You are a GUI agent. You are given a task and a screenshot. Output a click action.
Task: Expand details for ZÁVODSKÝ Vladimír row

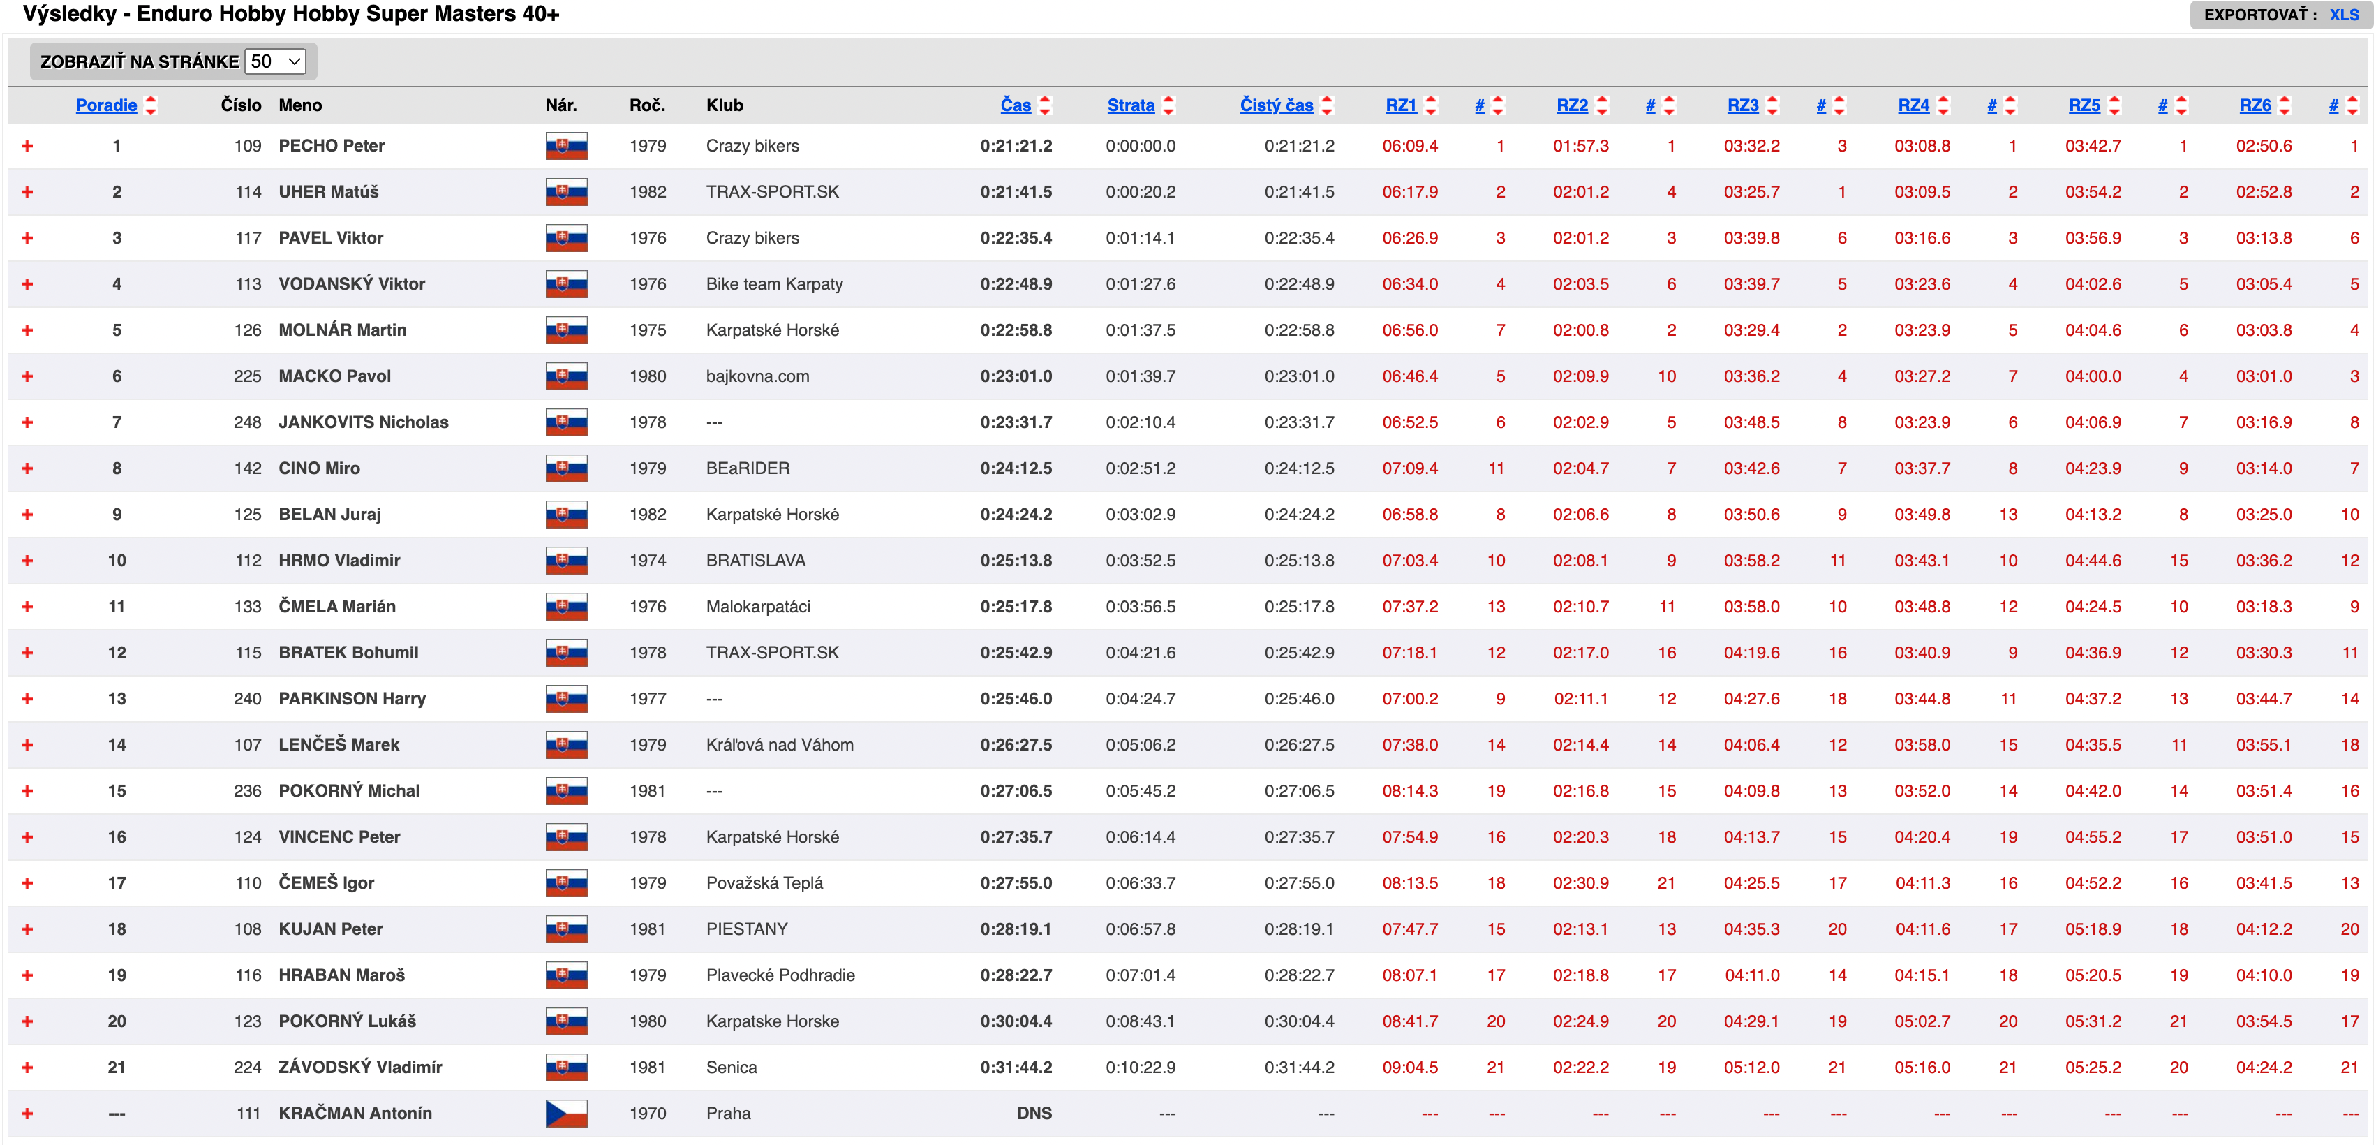point(27,1068)
